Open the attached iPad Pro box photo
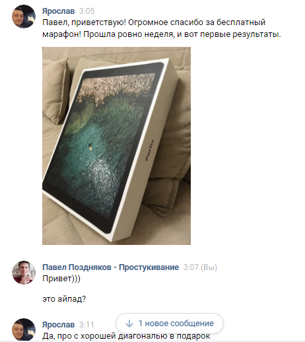Screen dimensions: 305x342 tap(116, 146)
